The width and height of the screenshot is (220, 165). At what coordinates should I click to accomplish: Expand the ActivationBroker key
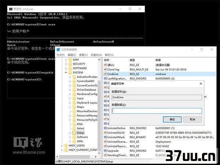click(x=70, y=77)
